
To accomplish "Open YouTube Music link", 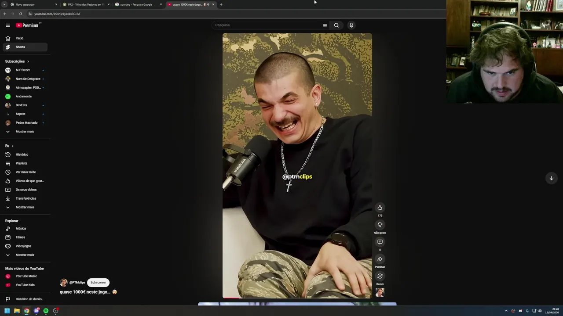I will pyautogui.click(x=25, y=276).
